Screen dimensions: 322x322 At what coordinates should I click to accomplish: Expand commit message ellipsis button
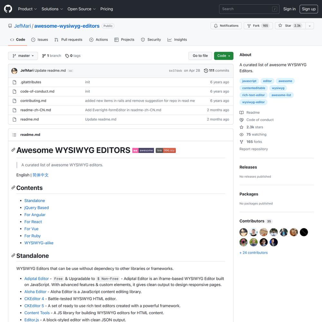tap(71, 71)
